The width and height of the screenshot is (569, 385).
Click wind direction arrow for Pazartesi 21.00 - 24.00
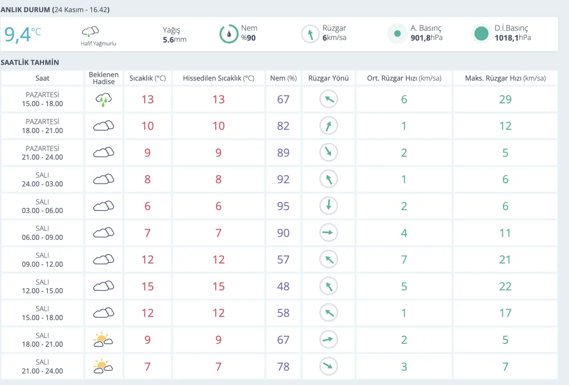[x=329, y=153]
